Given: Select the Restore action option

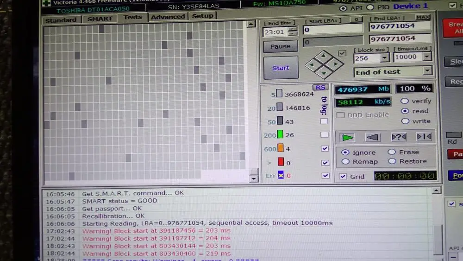Looking at the screenshot, I should (x=392, y=161).
